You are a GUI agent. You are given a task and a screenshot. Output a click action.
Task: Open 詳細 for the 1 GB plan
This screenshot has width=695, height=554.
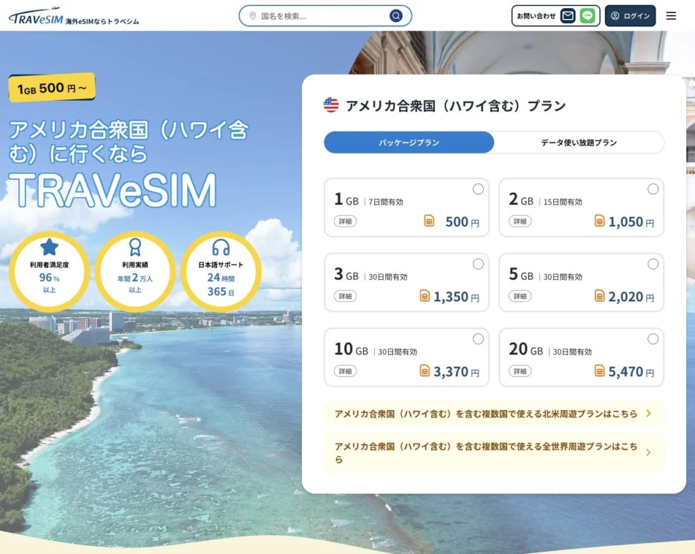coord(345,221)
